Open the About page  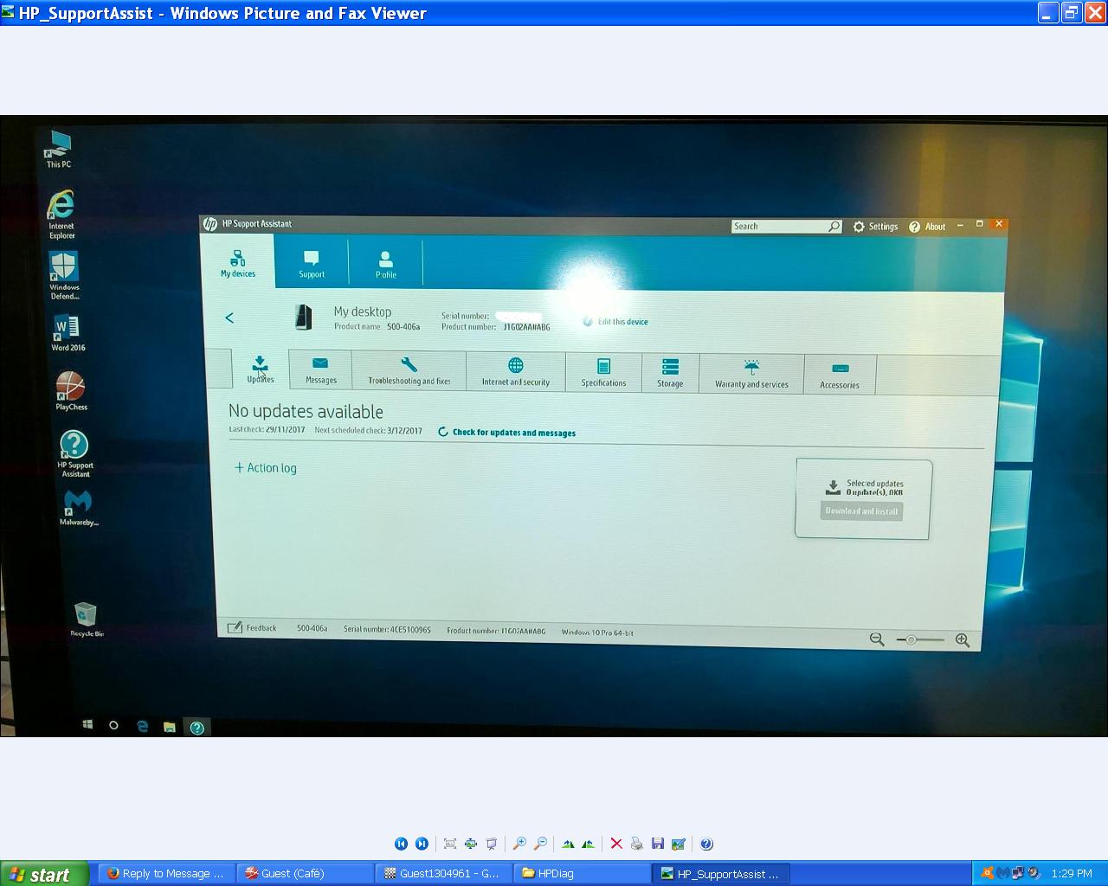tap(927, 227)
